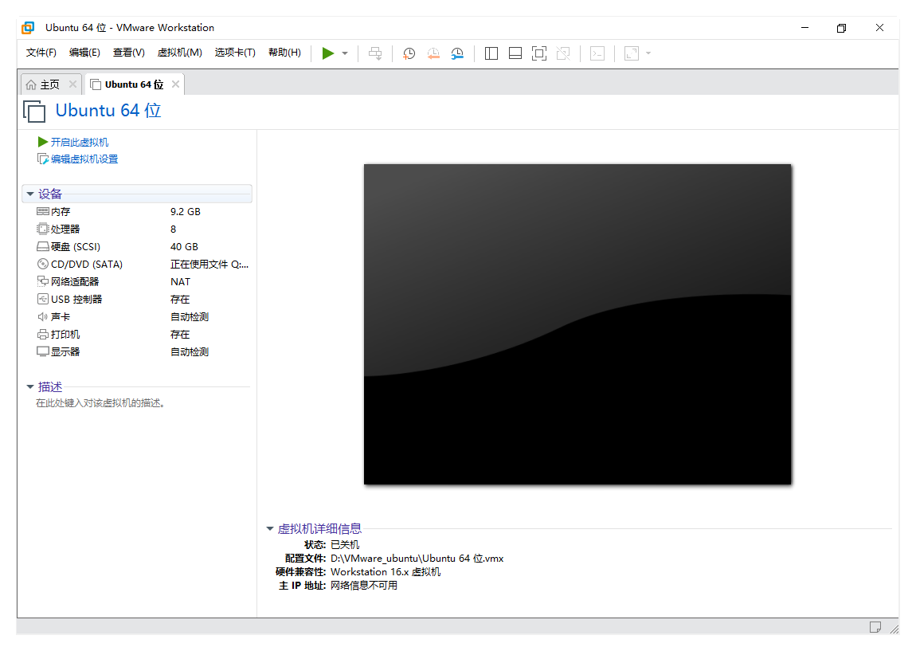Viewport: 916px width, 651px height.
Task: Enter full screen mode icon
Action: pos(539,53)
